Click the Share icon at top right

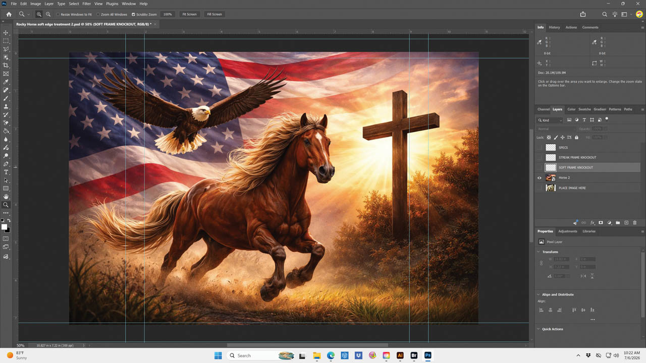coord(583,14)
